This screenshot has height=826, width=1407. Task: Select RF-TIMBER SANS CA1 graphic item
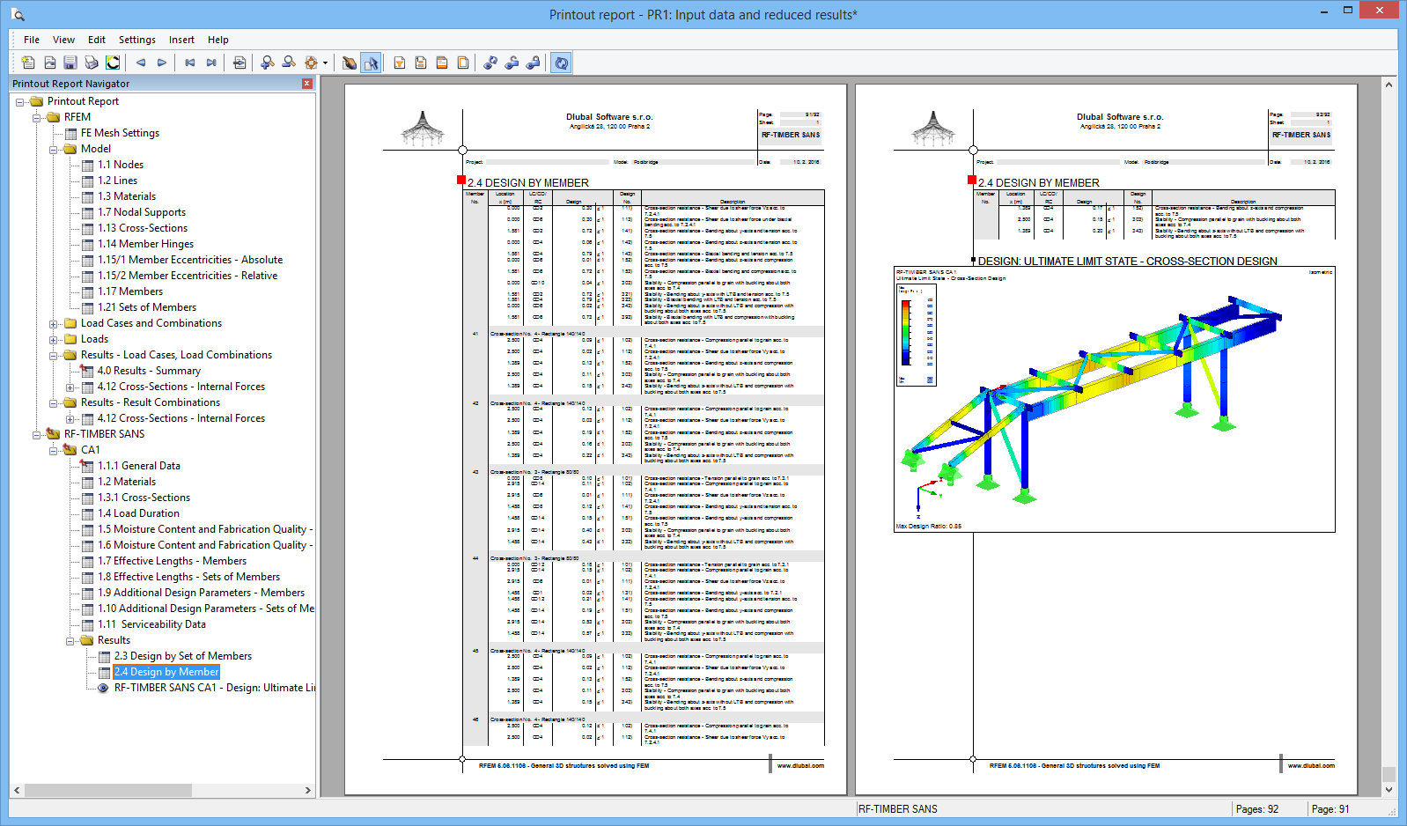pyautogui.click(x=214, y=688)
